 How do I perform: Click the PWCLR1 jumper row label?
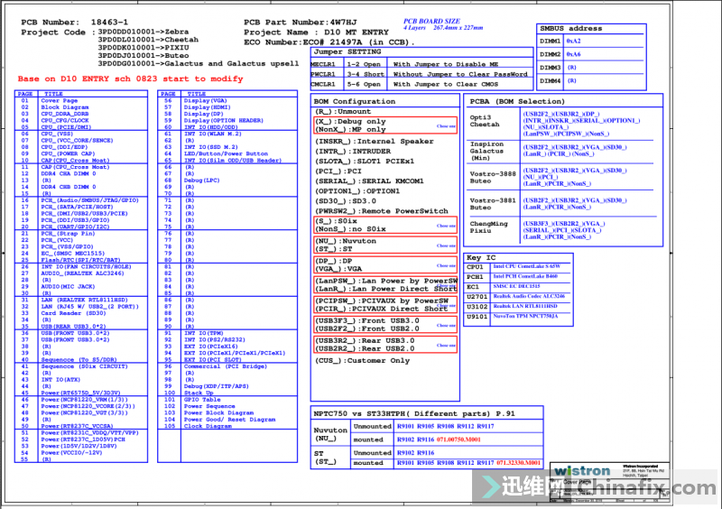point(323,74)
